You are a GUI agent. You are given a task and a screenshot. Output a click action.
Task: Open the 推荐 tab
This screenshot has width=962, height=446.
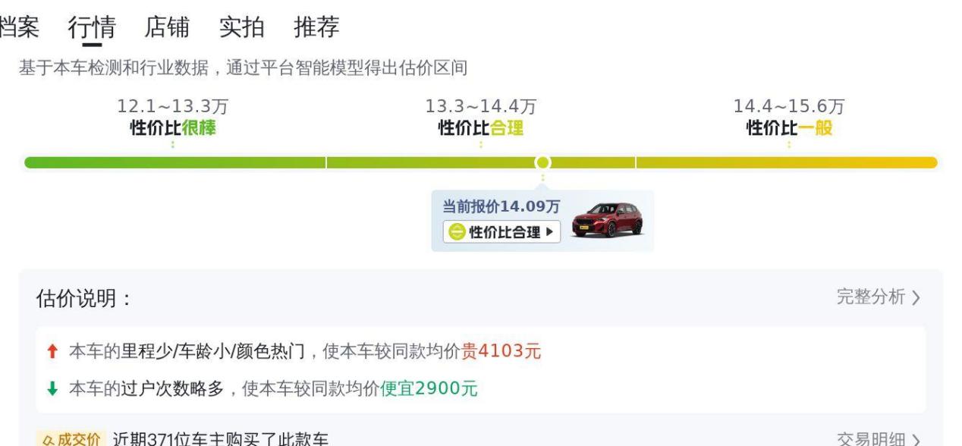tap(316, 27)
